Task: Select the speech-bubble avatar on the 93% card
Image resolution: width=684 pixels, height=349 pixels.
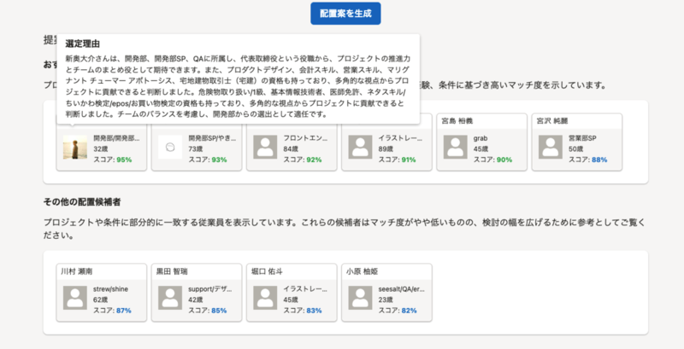Action: tap(170, 147)
